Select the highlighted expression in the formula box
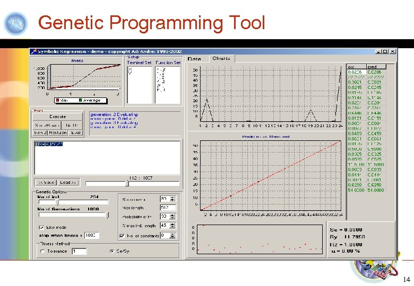This screenshot has width=414, height=286. (49, 144)
